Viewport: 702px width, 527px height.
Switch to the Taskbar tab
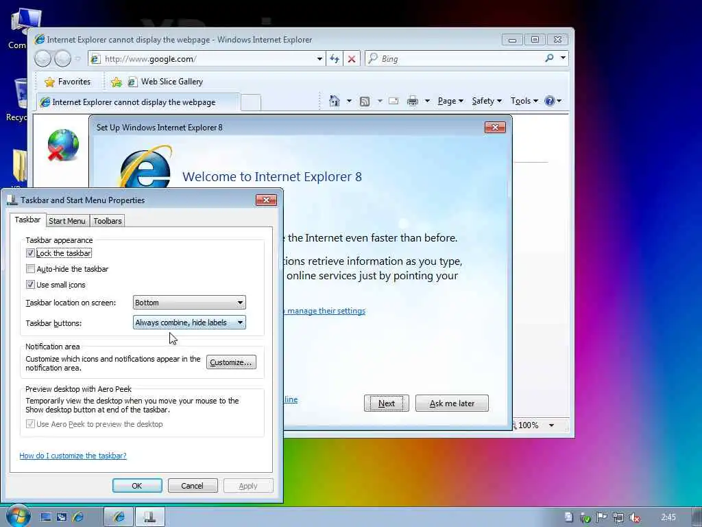point(27,220)
